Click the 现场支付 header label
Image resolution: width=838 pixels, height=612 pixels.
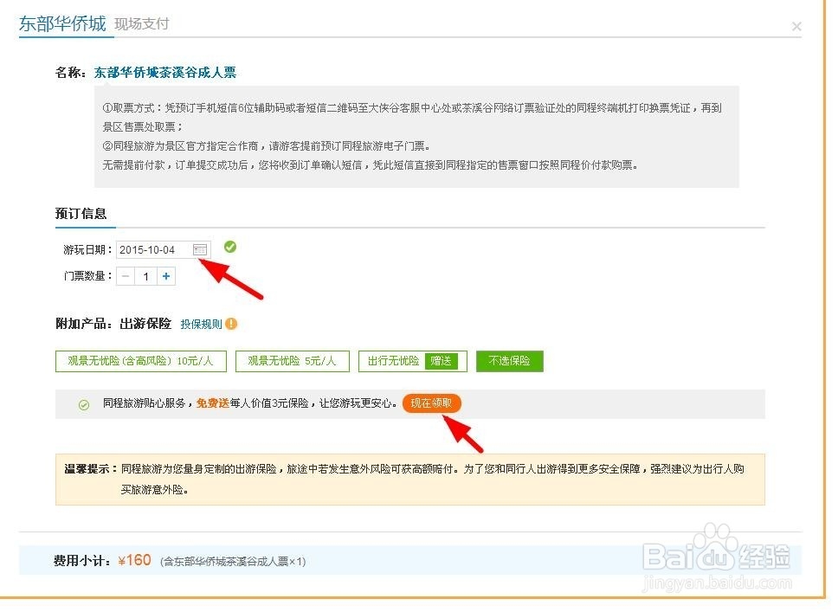142,23
